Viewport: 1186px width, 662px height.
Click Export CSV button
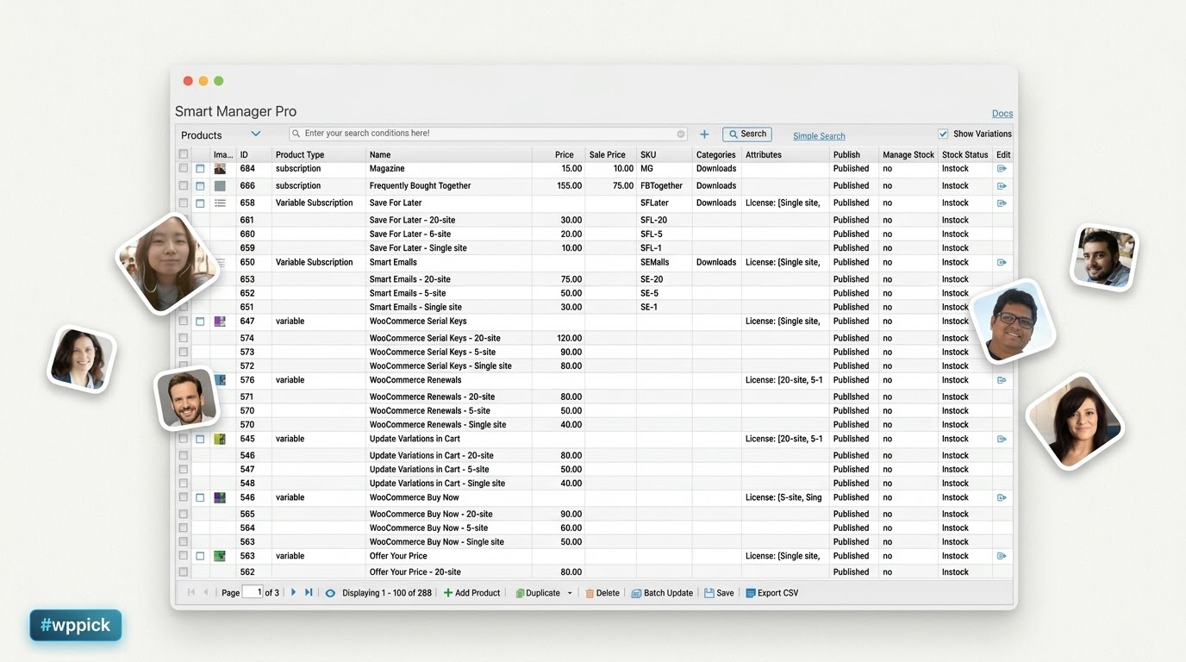pos(772,593)
